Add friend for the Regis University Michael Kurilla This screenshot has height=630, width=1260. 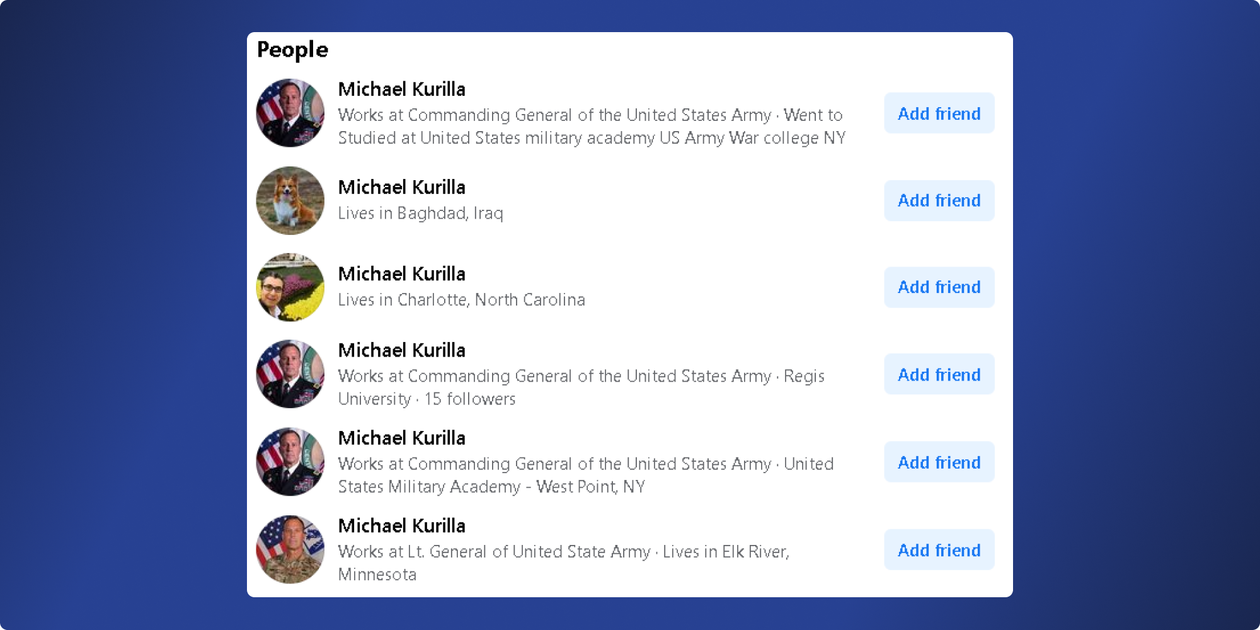point(939,374)
